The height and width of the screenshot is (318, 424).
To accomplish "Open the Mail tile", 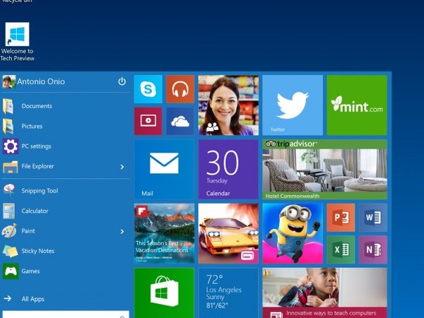I will tap(164, 170).
